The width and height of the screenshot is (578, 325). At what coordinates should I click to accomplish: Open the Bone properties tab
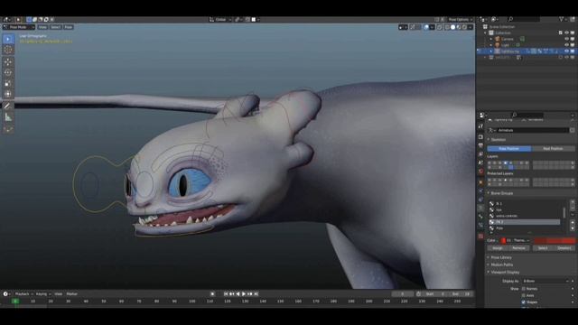tap(480, 217)
